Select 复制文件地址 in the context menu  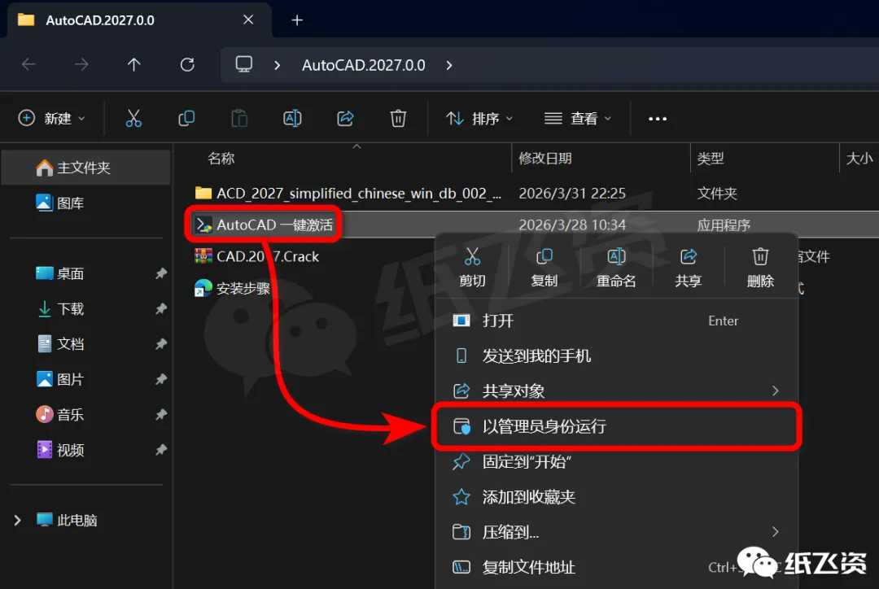click(616, 567)
